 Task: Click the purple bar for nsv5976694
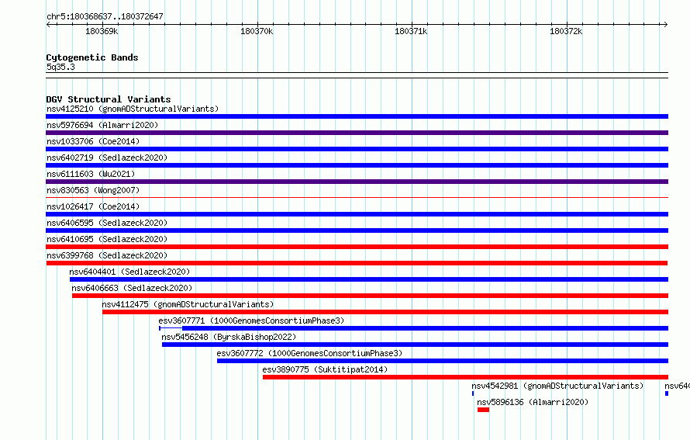[357, 133]
